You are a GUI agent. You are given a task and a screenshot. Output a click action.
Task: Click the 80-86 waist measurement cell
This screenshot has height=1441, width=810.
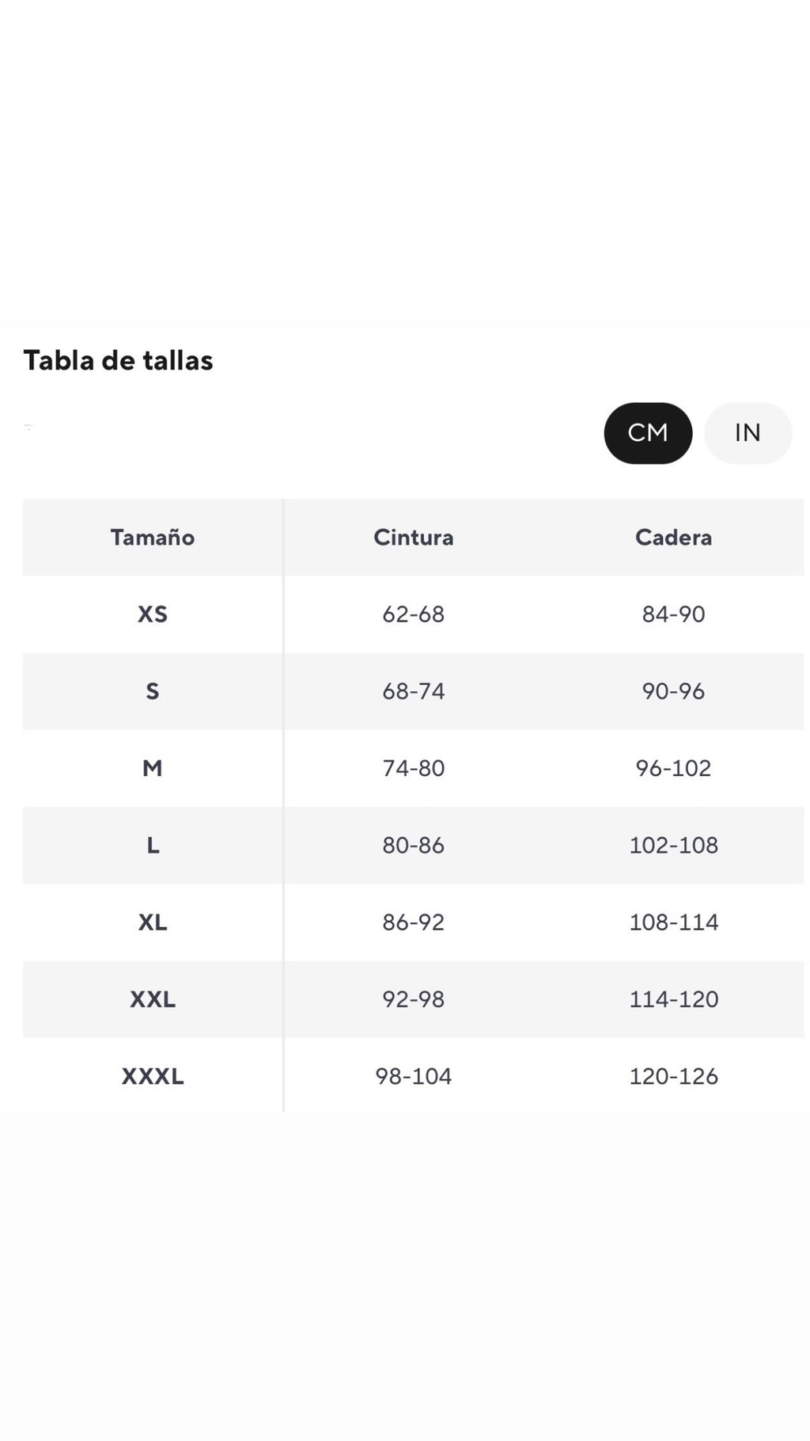[x=413, y=845]
